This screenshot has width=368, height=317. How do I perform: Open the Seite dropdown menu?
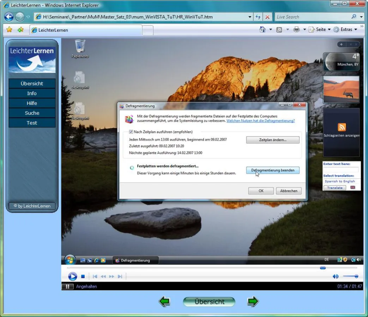coord(320,30)
